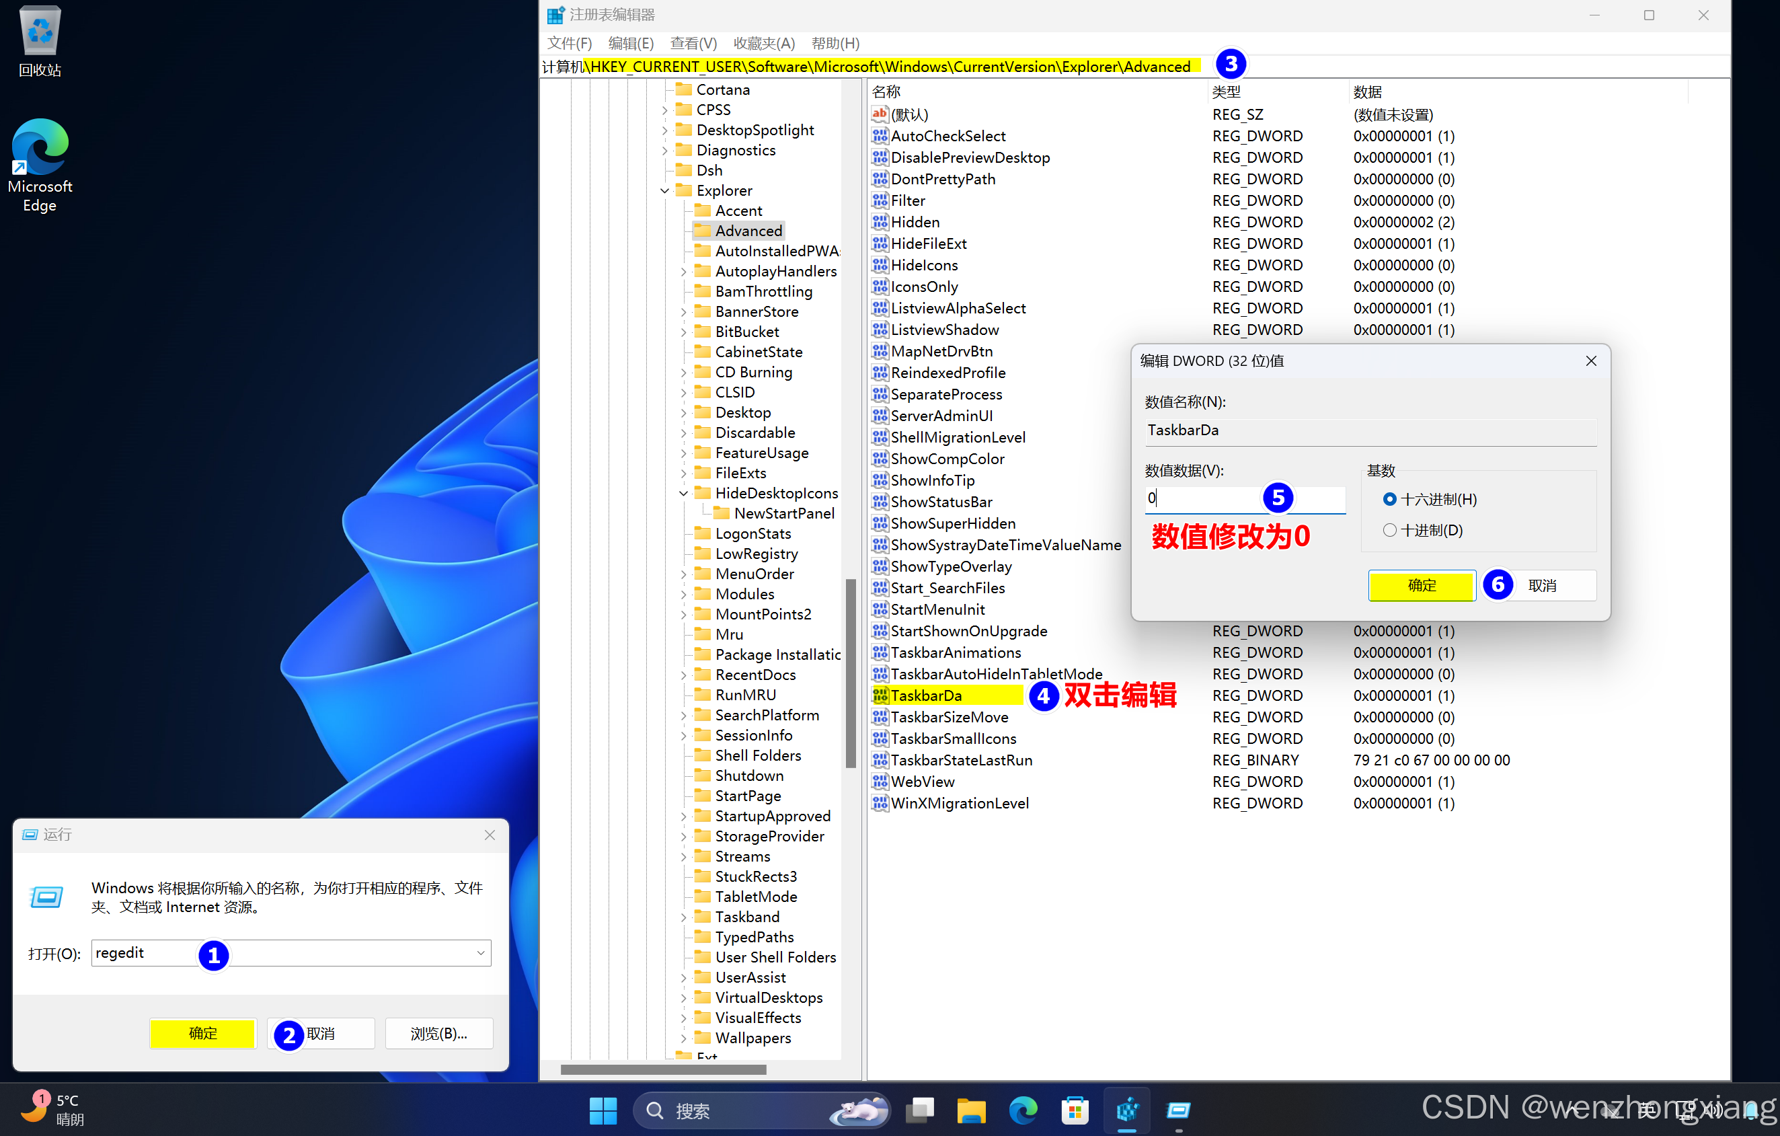Screen dimensions: 1780x1136
Task: Click the Task View taskbar icon
Action: coord(919,1110)
